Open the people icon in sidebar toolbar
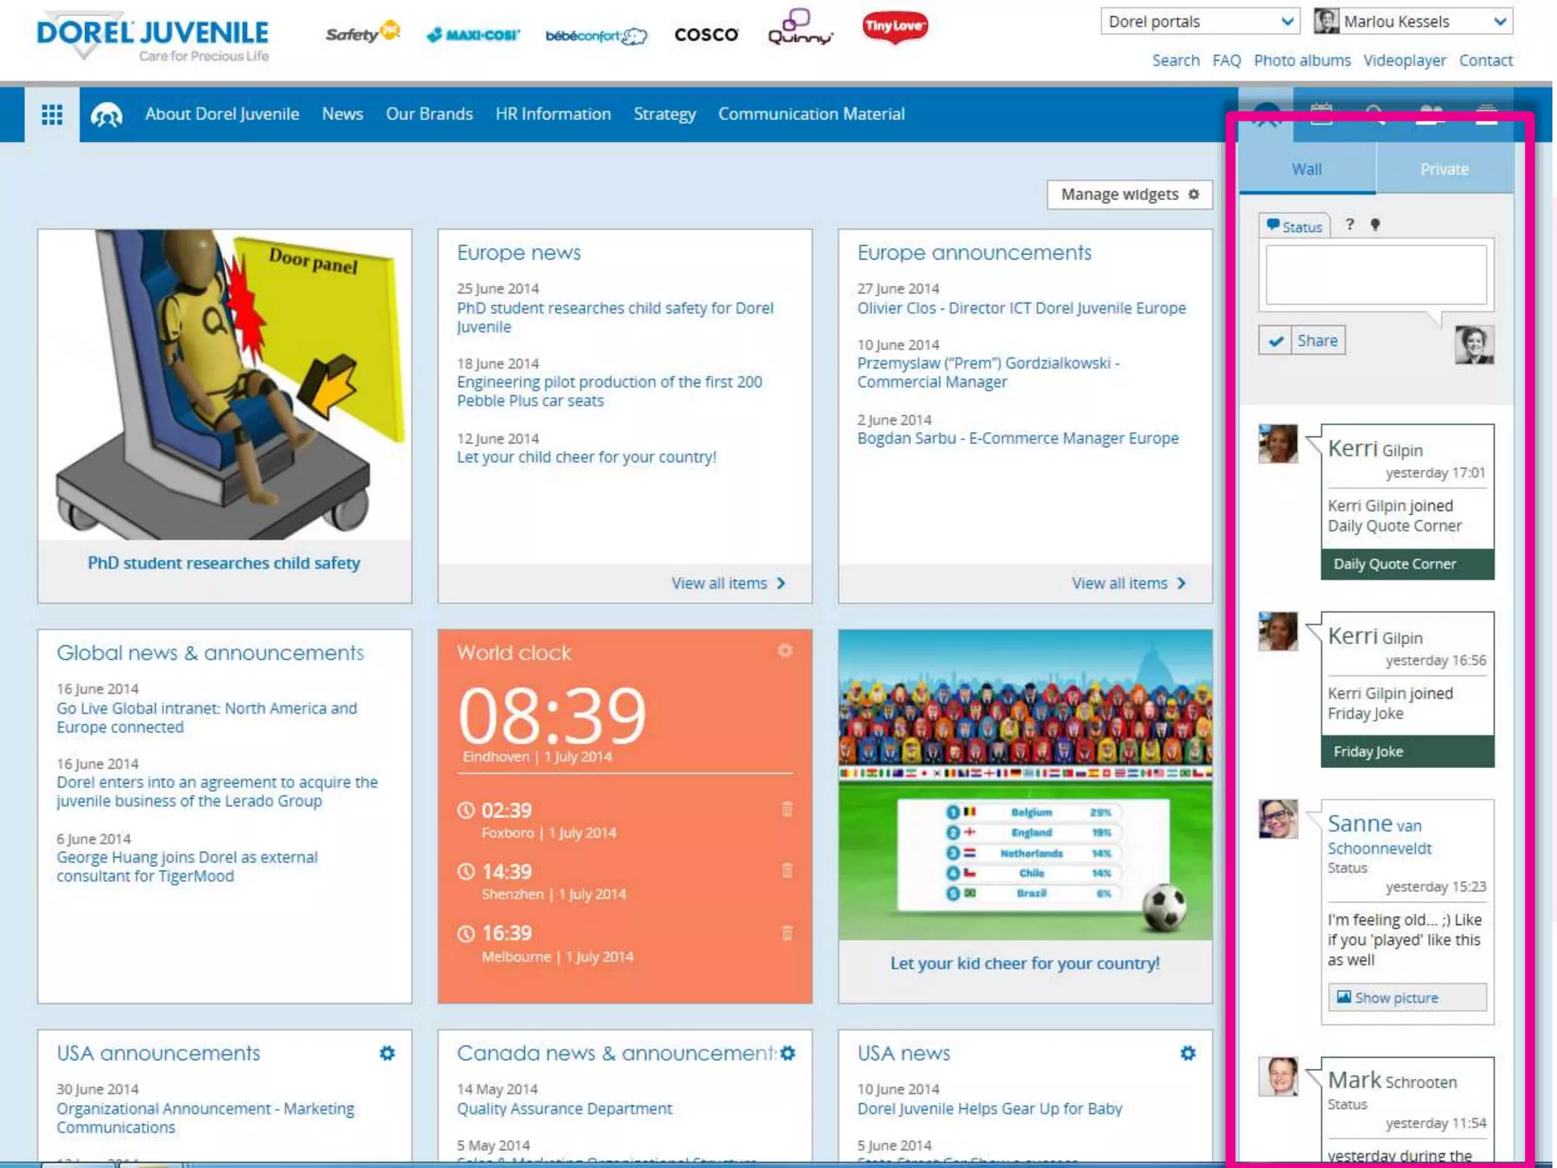This screenshot has width=1557, height=1168. coord(1430,114)
